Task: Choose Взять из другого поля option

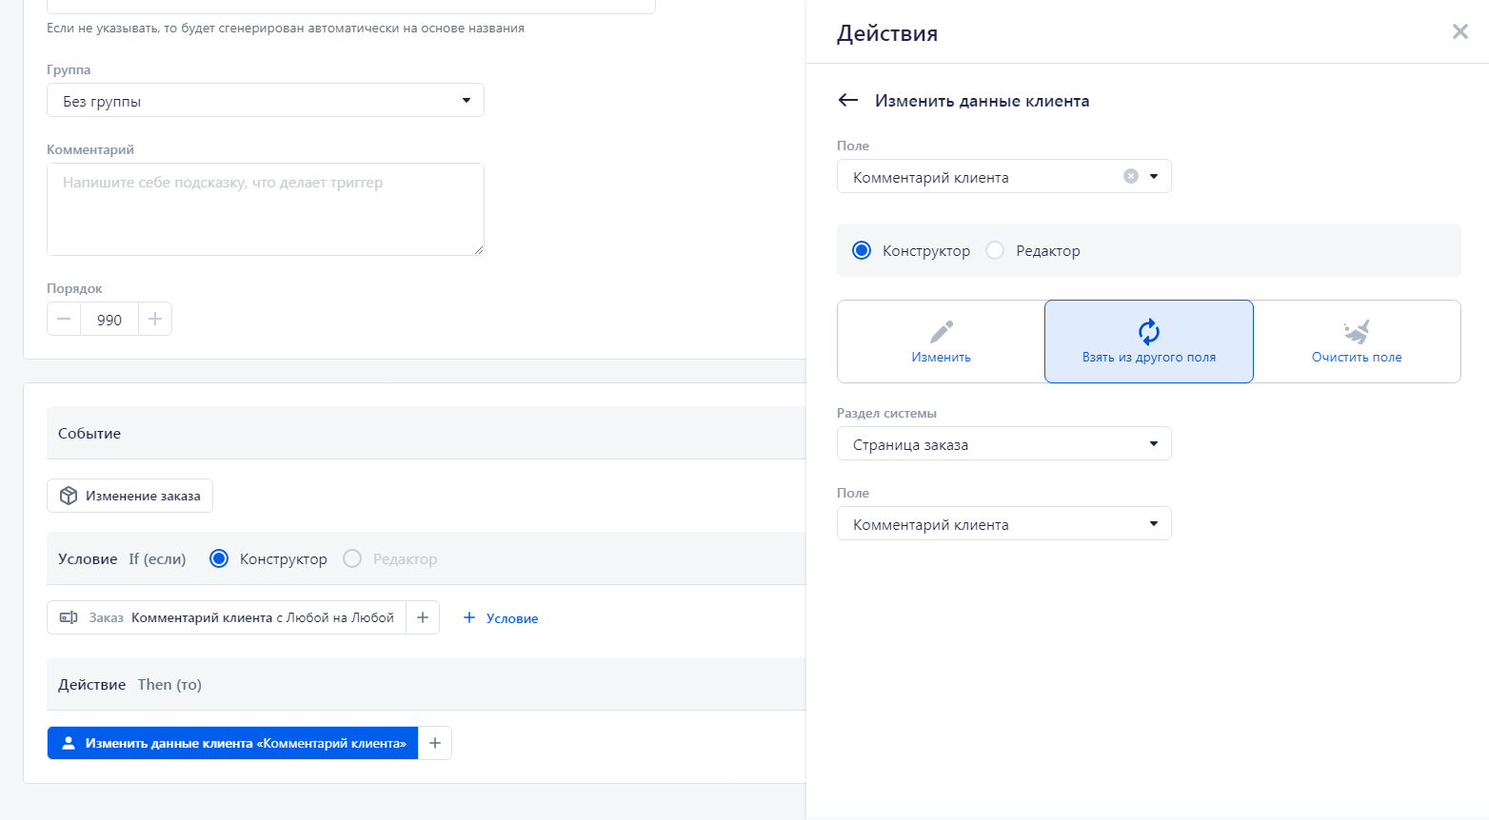Action: coord(1148,342)
